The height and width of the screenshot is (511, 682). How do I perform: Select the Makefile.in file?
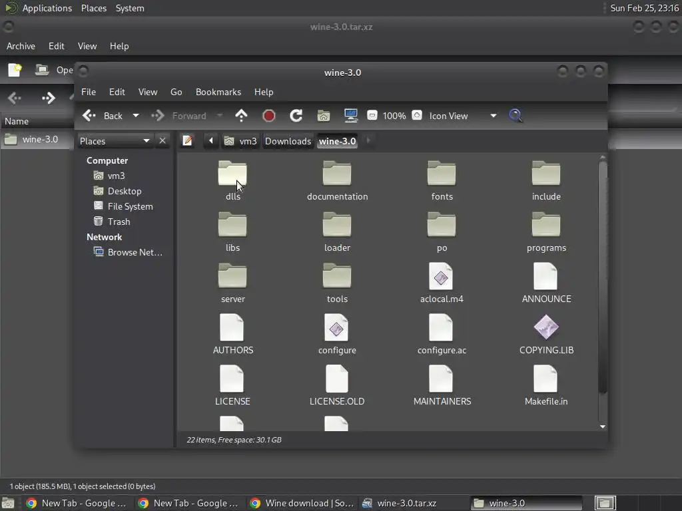pos(546,385)
